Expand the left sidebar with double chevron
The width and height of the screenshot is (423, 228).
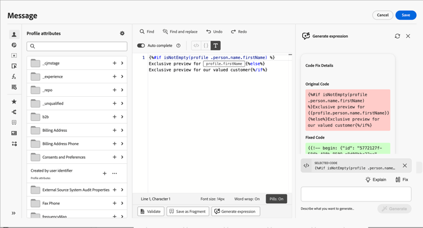point(14,213)
